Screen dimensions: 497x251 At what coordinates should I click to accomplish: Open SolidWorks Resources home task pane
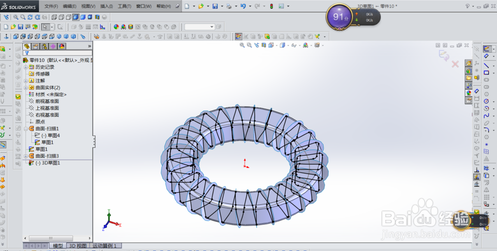point(469,63)
